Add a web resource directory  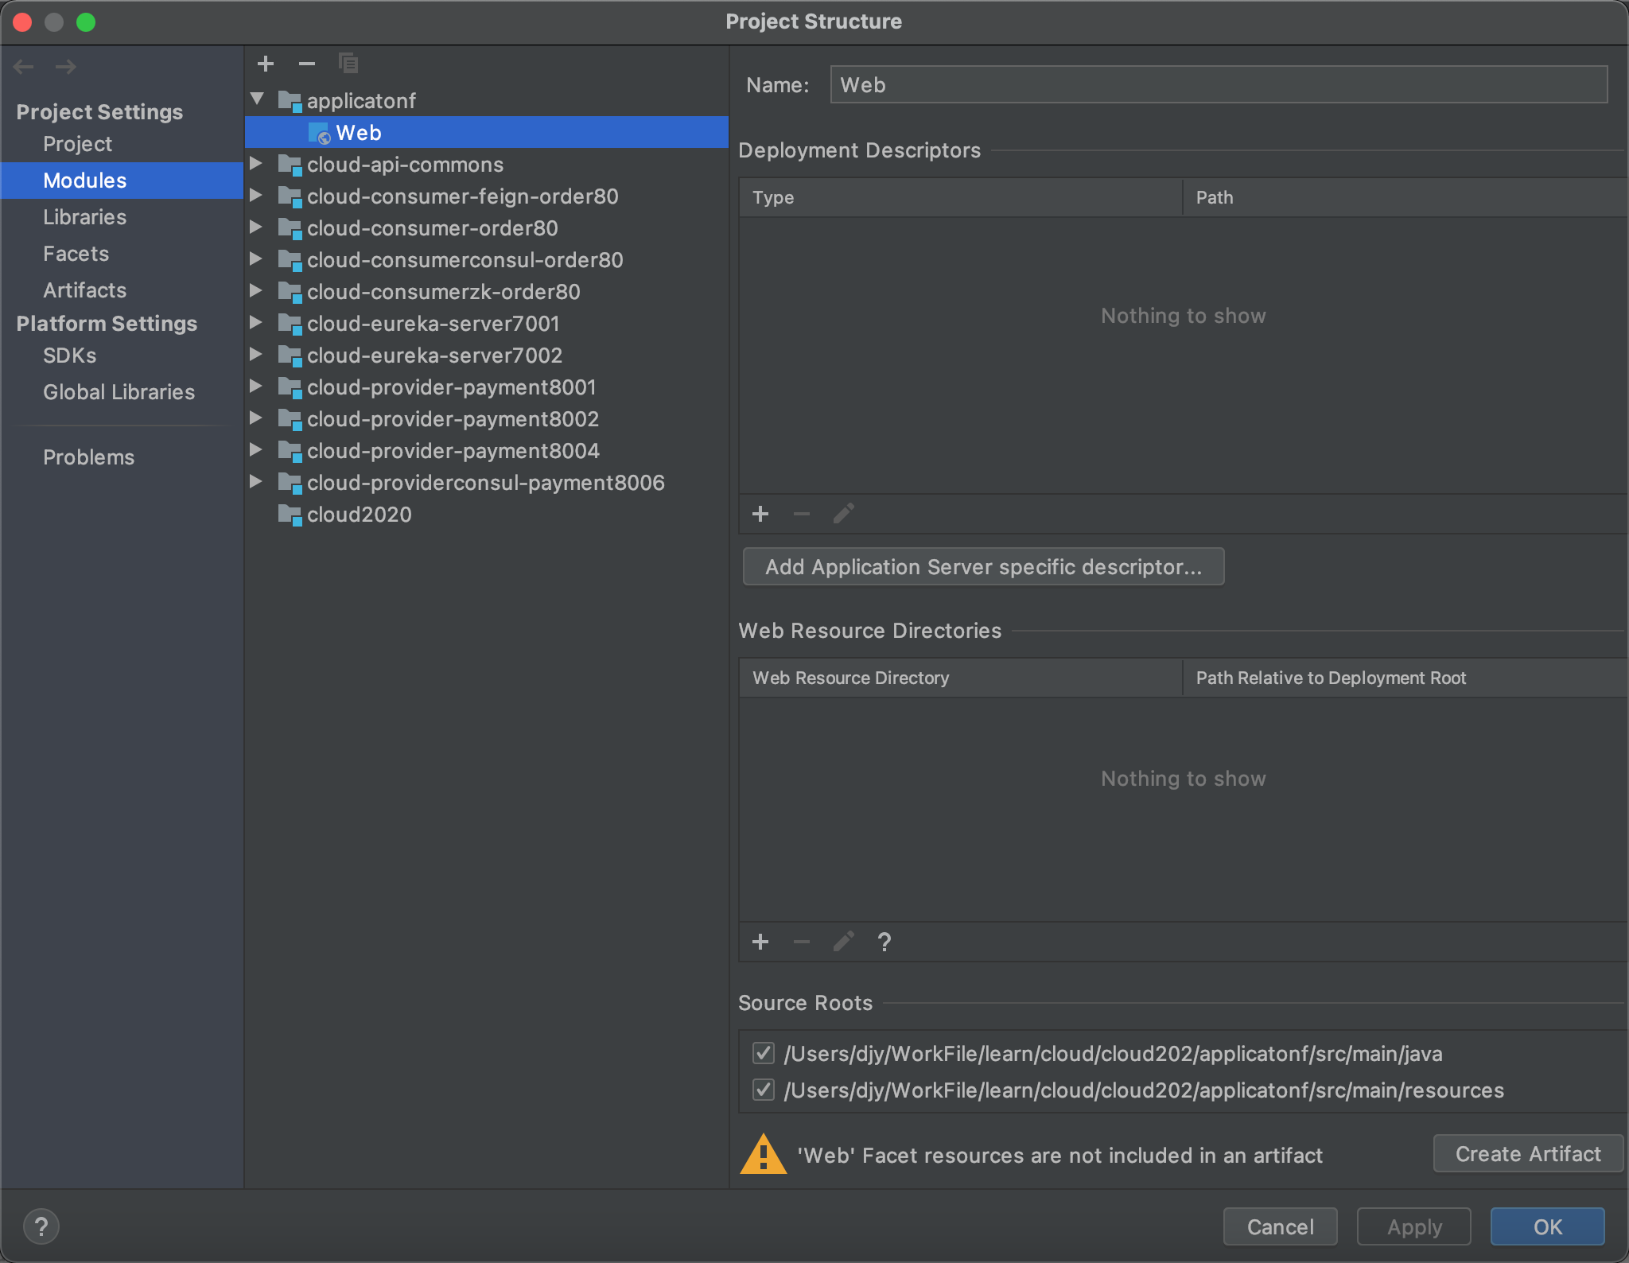pos(760,942)
